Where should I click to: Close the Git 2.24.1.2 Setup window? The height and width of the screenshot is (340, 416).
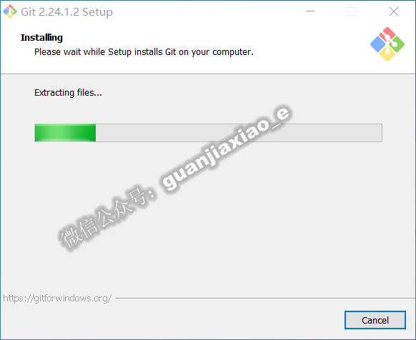click(394, 11)
